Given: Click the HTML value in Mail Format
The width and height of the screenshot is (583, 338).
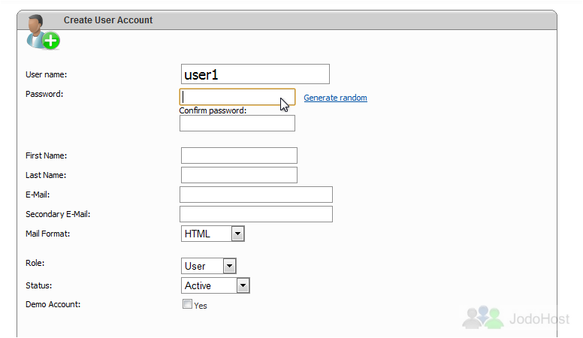Looking at the screenshot, I should pyautogui.click(x=198, y=234).
